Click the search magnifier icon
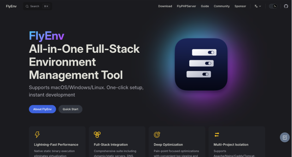The width and height of the screenshot is (292, 157). (x=27, y=6)
